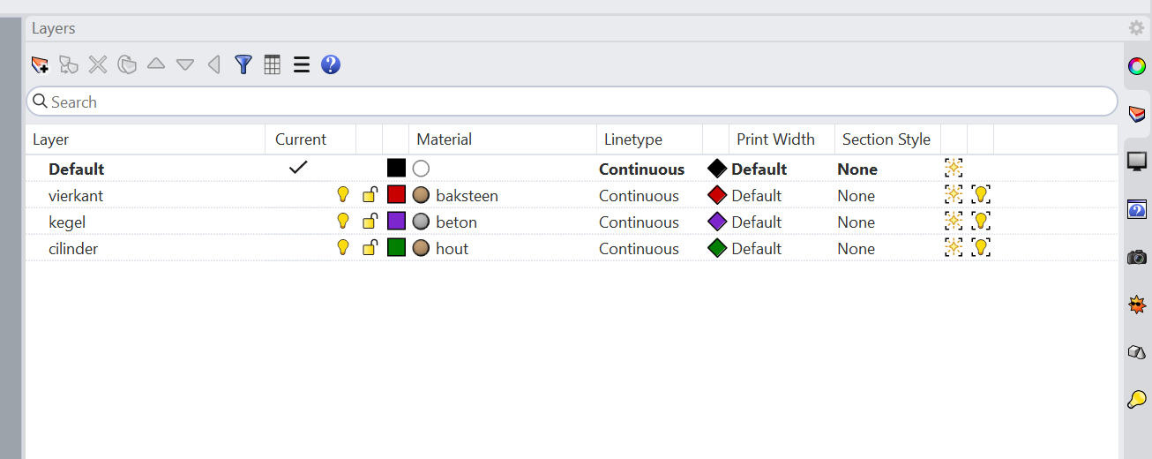Viewport: 1152px width, 459px height.
Task: Click the Move Down triangle icon
Action: click(184, 64)
